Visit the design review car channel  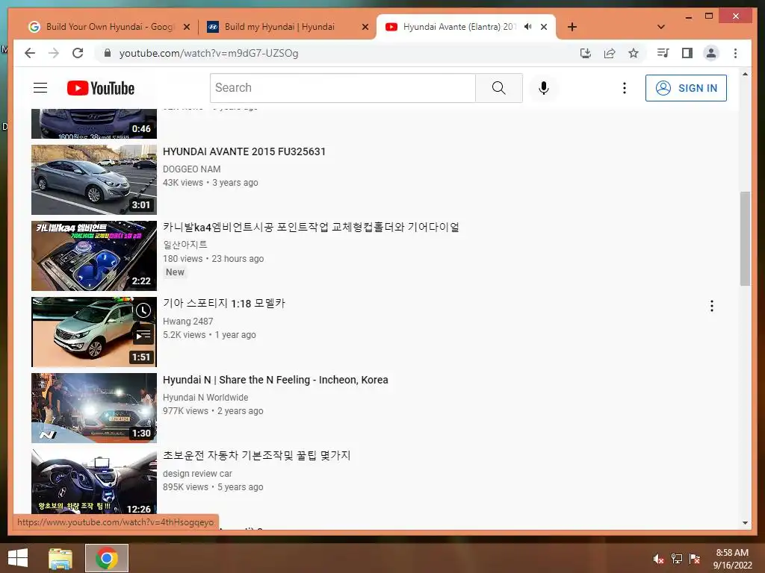pos(197,474)
